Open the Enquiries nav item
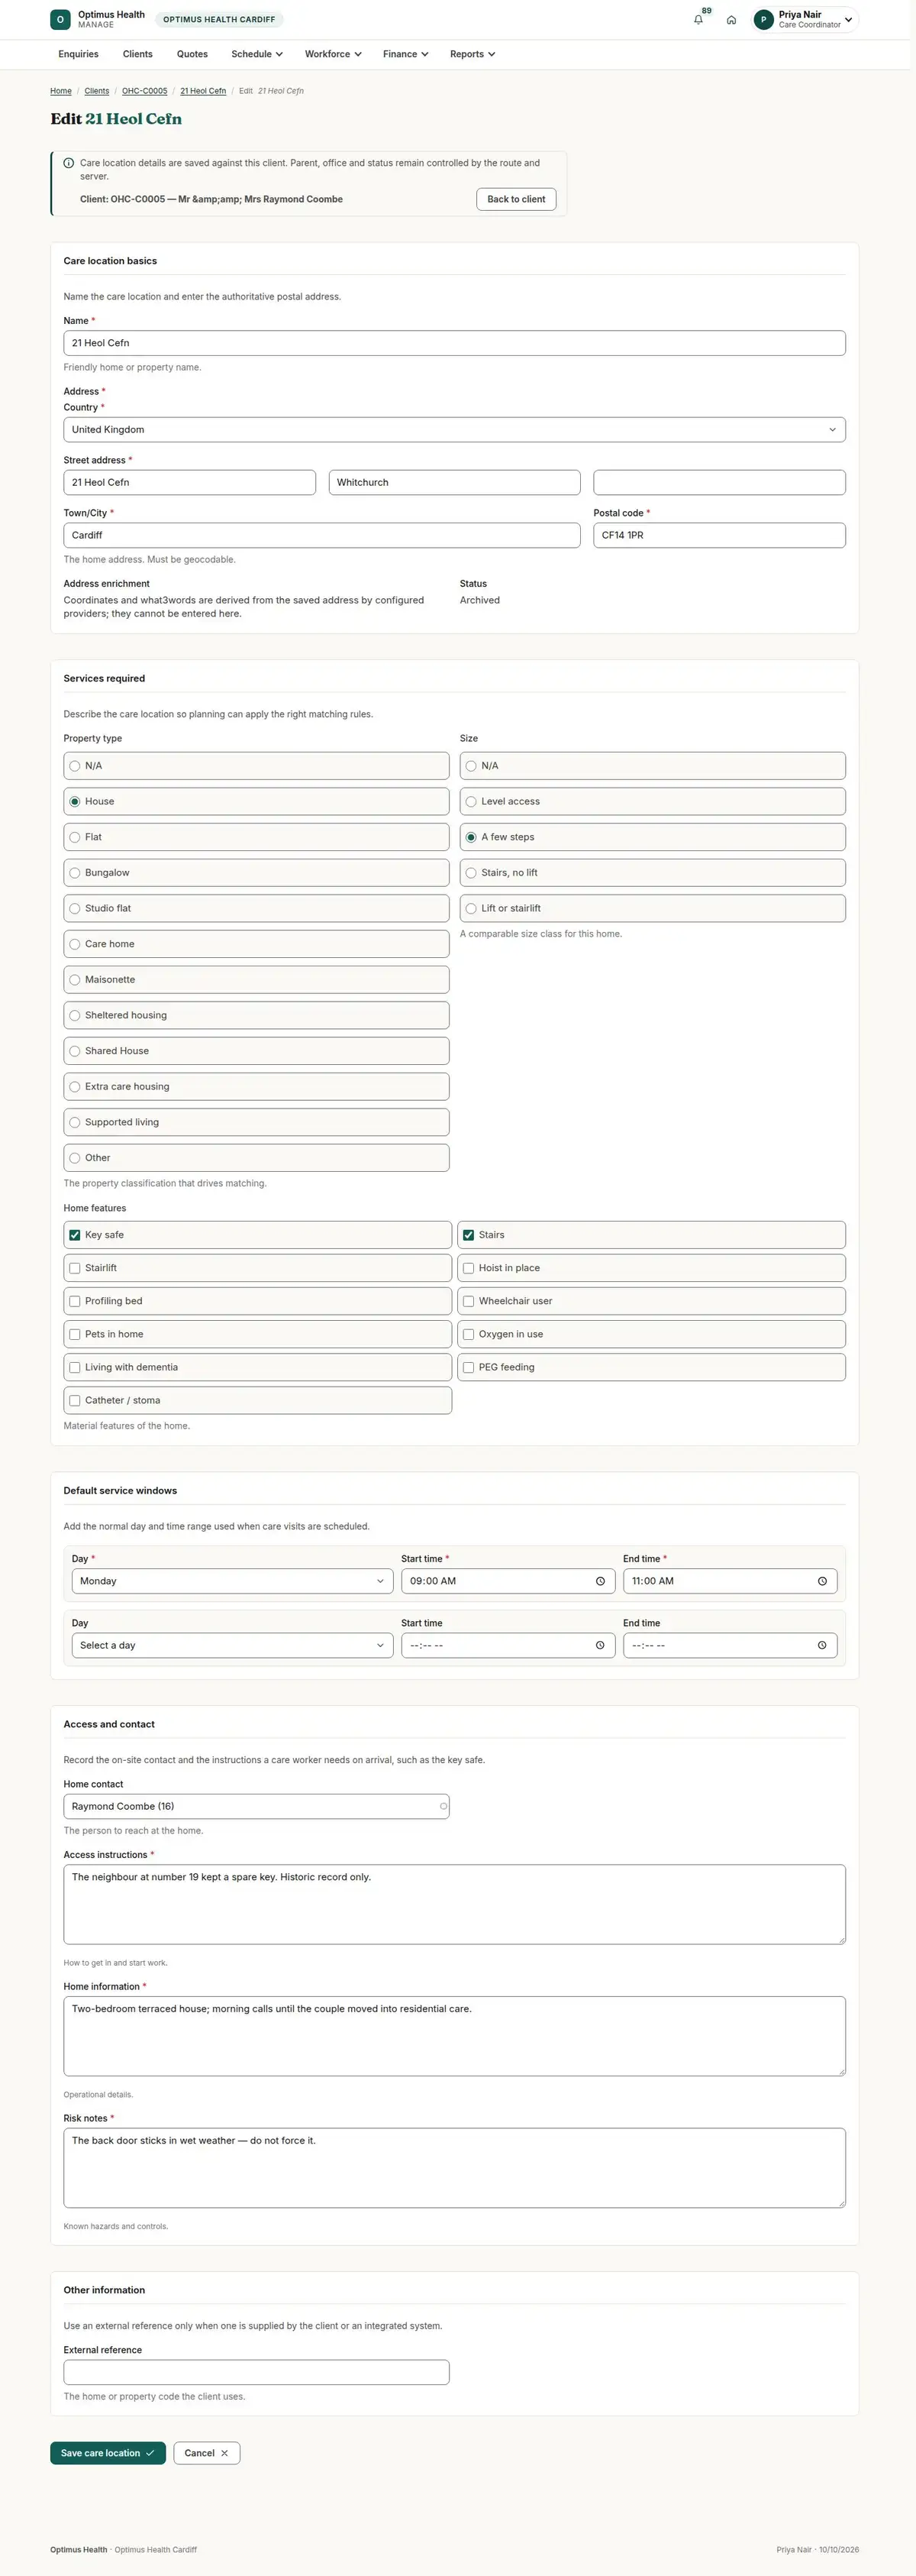916x2576 pixels. click(78, 54)
